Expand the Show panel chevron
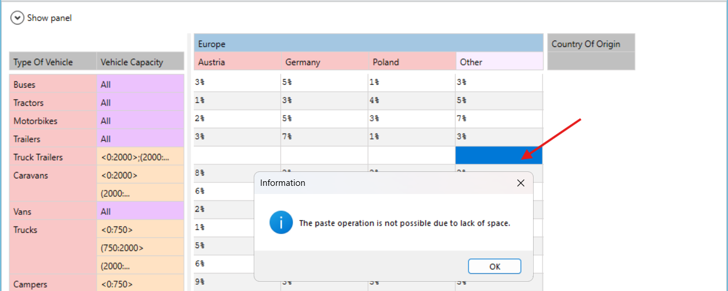The image size is (728, 291). tap(17, 18)
